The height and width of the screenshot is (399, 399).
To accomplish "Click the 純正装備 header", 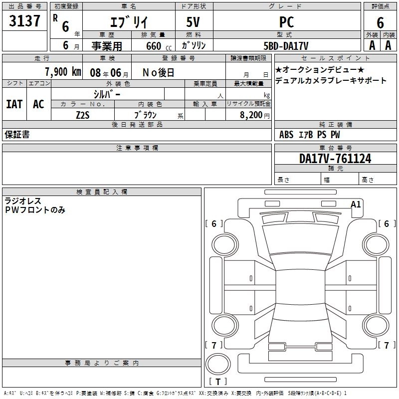I will 335,124.
